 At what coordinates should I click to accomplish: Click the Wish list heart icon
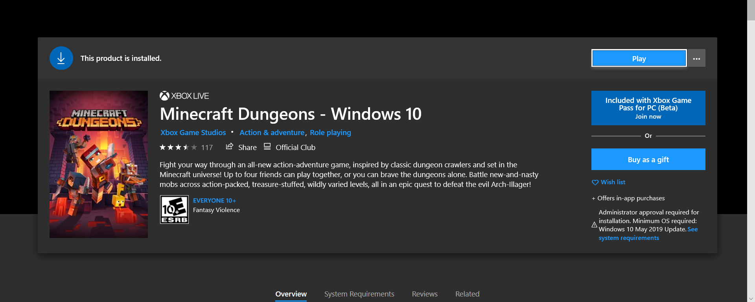click(x=595, y=182)
